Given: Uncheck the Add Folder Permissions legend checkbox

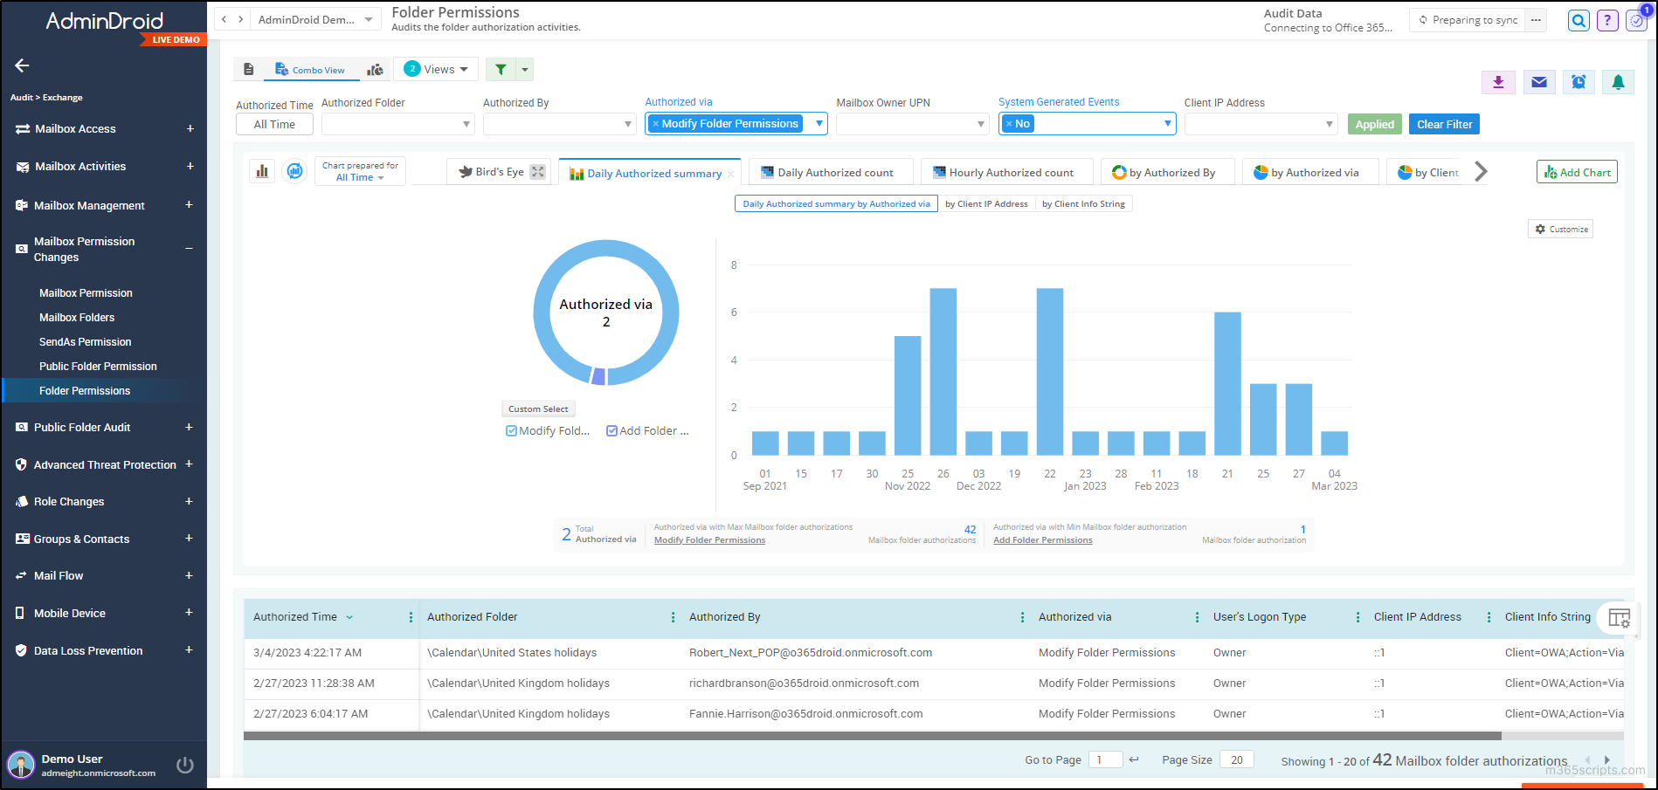Looking at the screenshot, I should pos(612,431).
